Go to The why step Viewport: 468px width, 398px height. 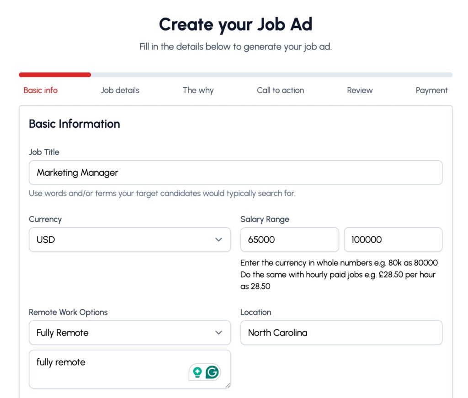(198, 90)
